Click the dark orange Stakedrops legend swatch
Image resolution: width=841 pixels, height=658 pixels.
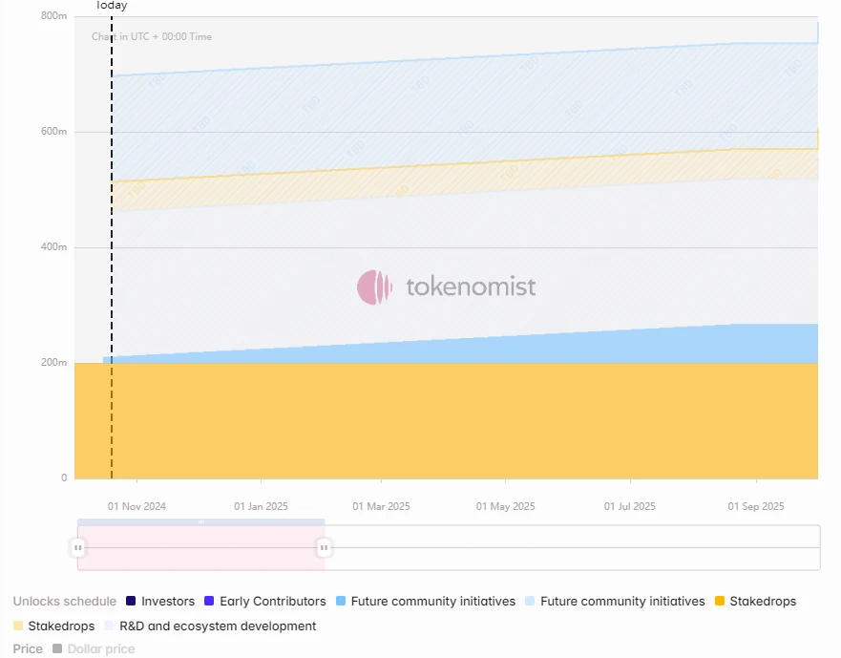point(719,602)
